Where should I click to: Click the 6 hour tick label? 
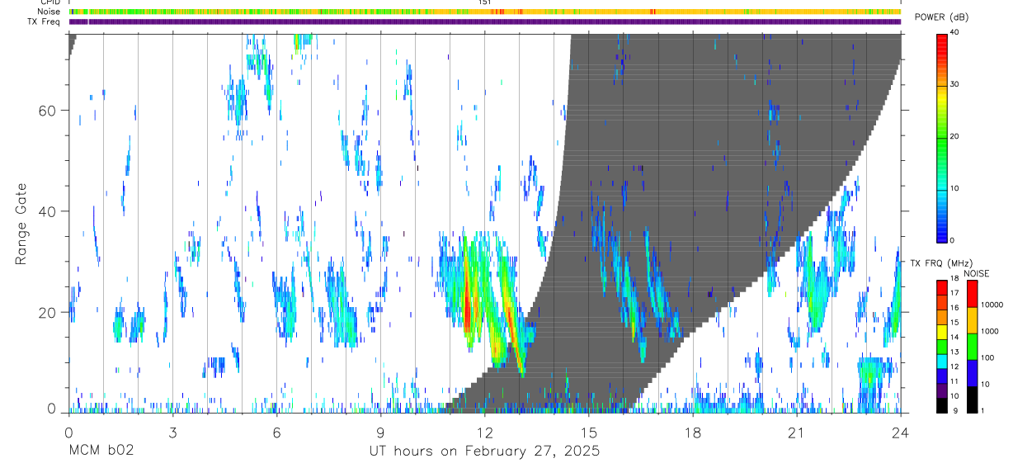coord(276,433)
